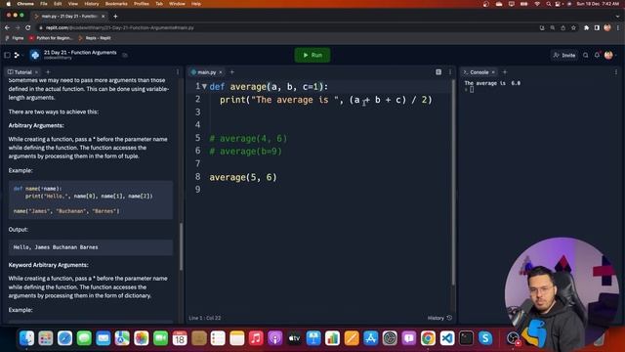Click the 'Arbitrary Arguments:' heading in tutorial
Image resolution: width=625 pixels, height=352 pixels.
[x=36, y=125]
